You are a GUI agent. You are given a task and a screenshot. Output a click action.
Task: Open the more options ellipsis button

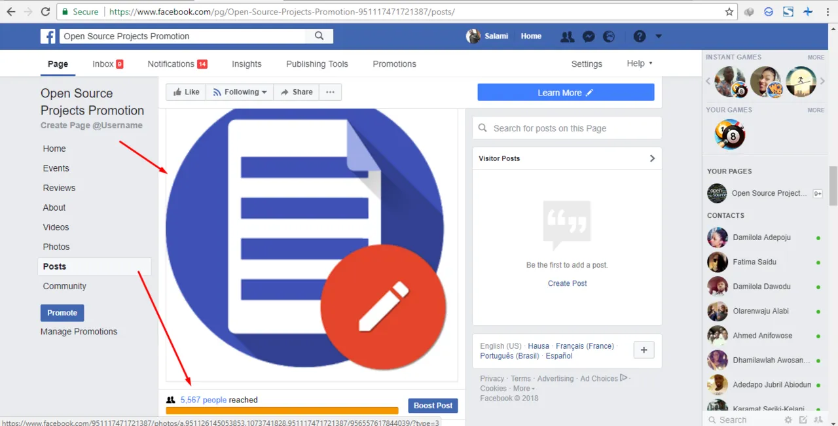pyautogui.click(x=330, y=92)
